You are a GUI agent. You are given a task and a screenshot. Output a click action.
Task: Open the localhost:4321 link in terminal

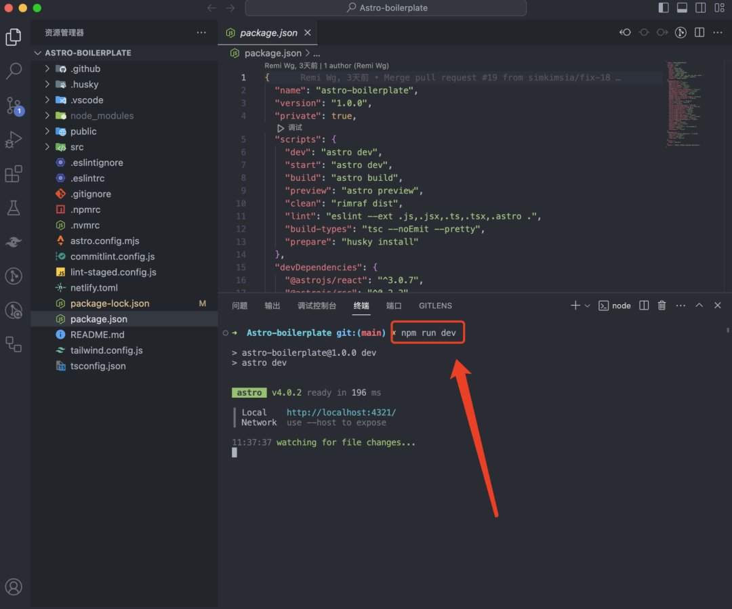click(x=341, y=413)
